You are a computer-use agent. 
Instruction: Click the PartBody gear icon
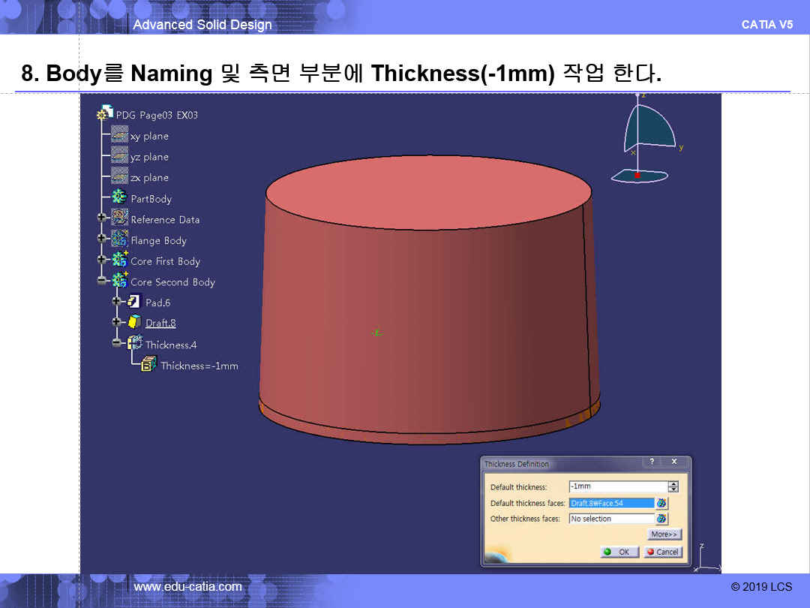(x=119, y=198)
